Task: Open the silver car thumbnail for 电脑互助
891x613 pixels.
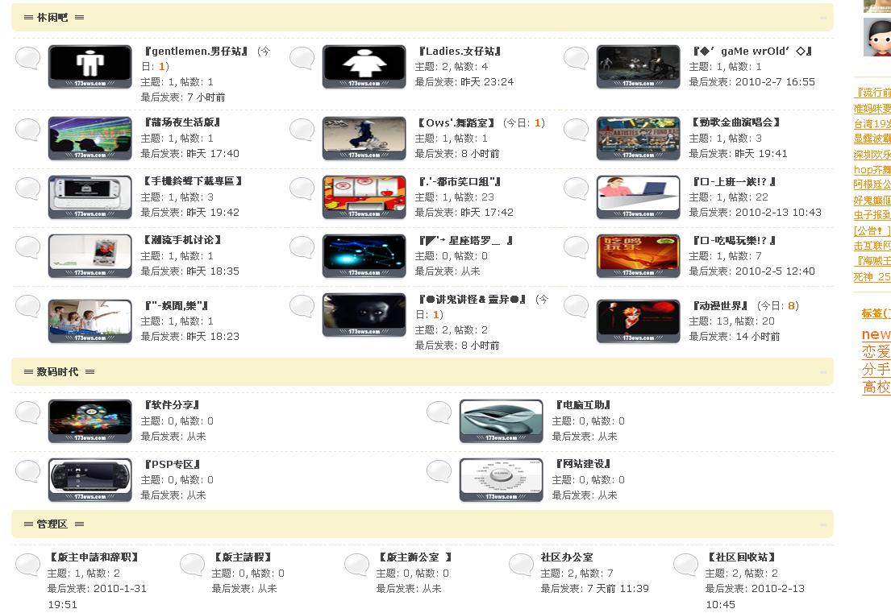Action: pyautogui.click(x=502, y=420)
